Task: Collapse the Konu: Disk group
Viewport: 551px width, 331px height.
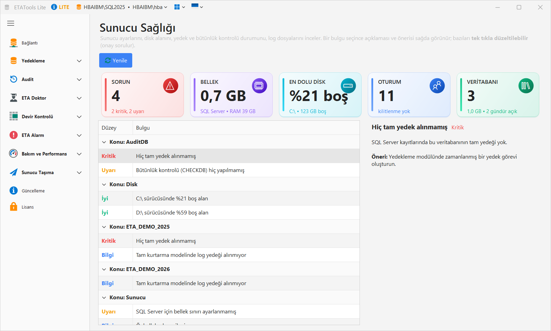Action: pyautogui.click(x=104, y=184)
